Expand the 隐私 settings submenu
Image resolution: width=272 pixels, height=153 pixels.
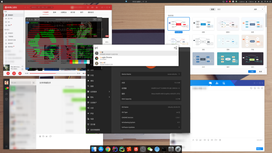pos(109,97)
